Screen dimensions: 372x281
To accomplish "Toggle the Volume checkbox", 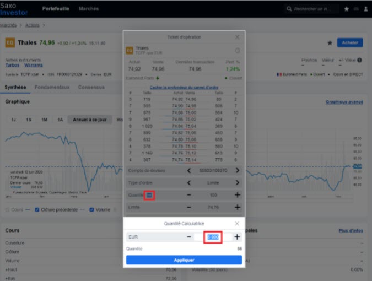I will 91,209.
